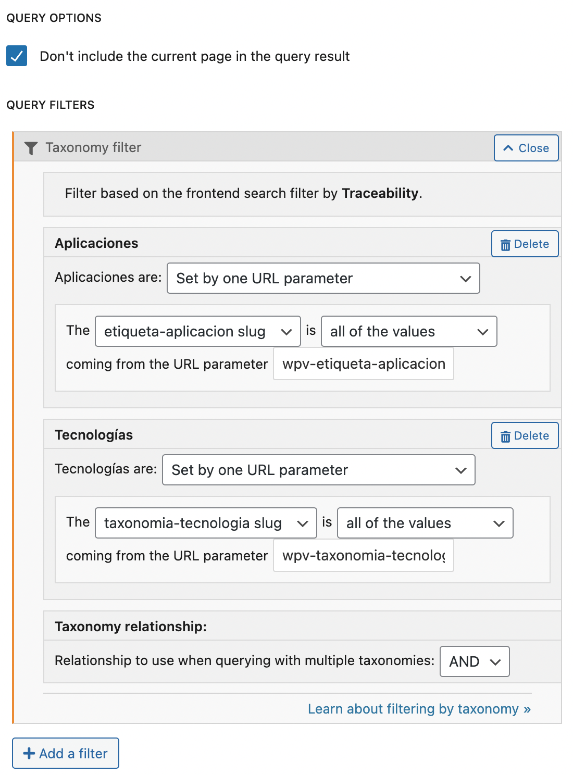Click the Add a filter button
573x775 pixels.
click(x=66, y=753)
